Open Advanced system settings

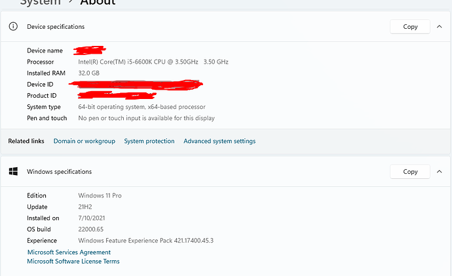(219, 141)
